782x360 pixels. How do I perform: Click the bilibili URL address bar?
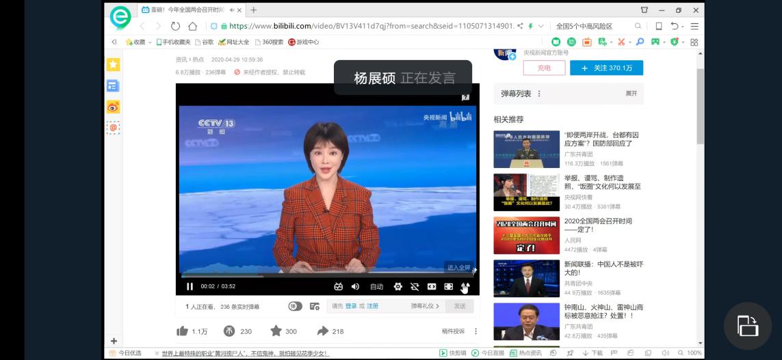click(x=372, y=26)
